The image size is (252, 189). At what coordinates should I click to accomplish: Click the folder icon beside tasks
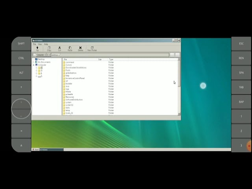click(64, 107)
